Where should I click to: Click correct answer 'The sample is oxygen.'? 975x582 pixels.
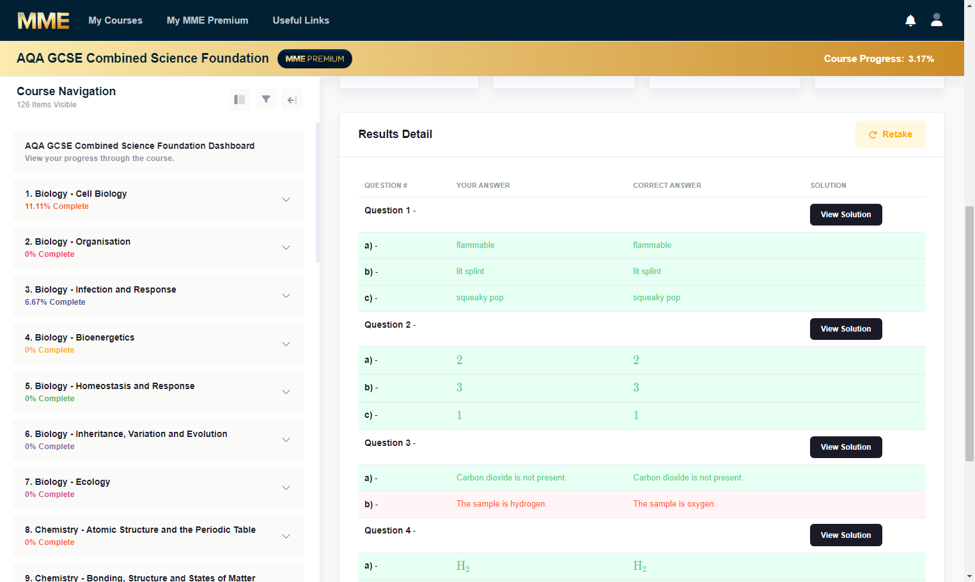pos(675,503)
